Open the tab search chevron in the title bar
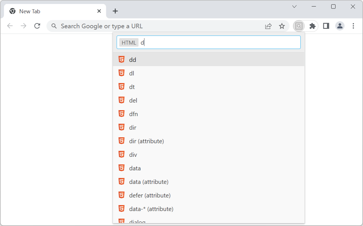The height and width of the screenshot is (226, 363). point(294,6)
